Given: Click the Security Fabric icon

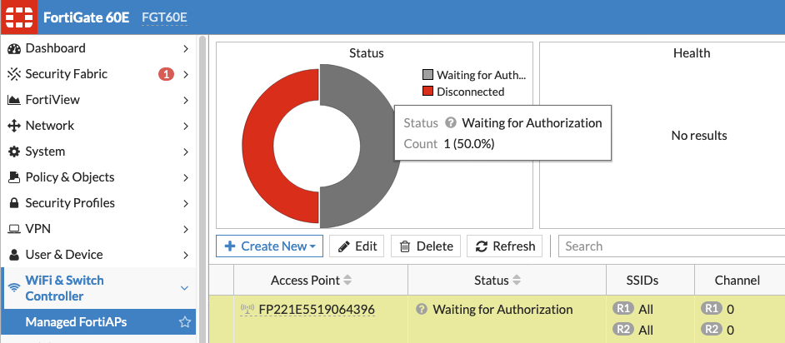Looking at the screenshot, I should (14, 74).
